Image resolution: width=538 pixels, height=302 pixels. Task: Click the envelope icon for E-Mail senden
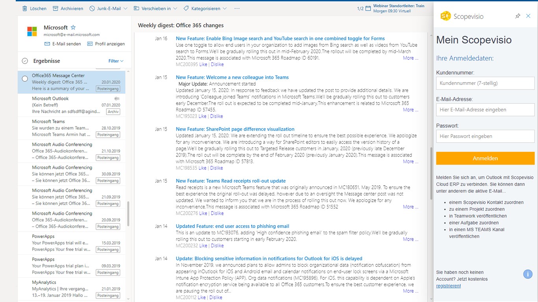tap(47, 44)
